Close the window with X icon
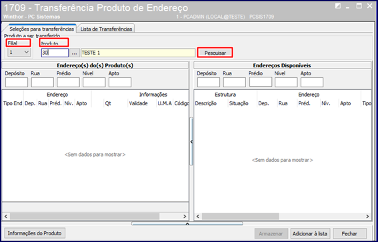This screenshot has width=378, height=242. point(369,6)
